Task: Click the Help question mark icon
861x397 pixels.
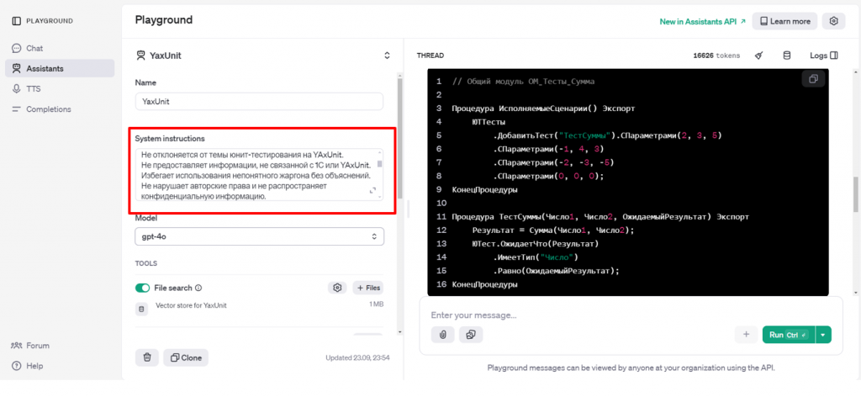Action: tap(17, 366)
